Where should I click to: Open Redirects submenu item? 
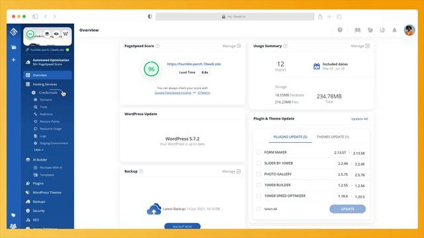[x=46, y=114]
